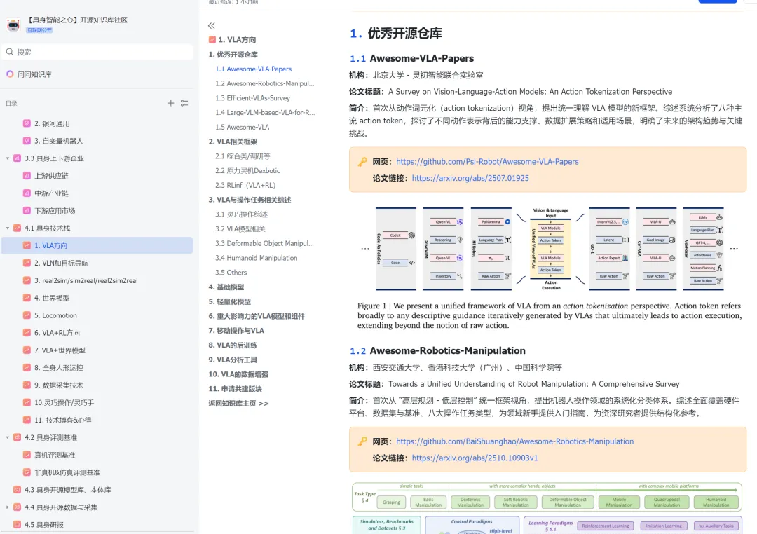Jump to 6. 重大影响力的VLA模型和组件 in outline
The height and width of the screenshot is (534, 757).
pos(257,316)
